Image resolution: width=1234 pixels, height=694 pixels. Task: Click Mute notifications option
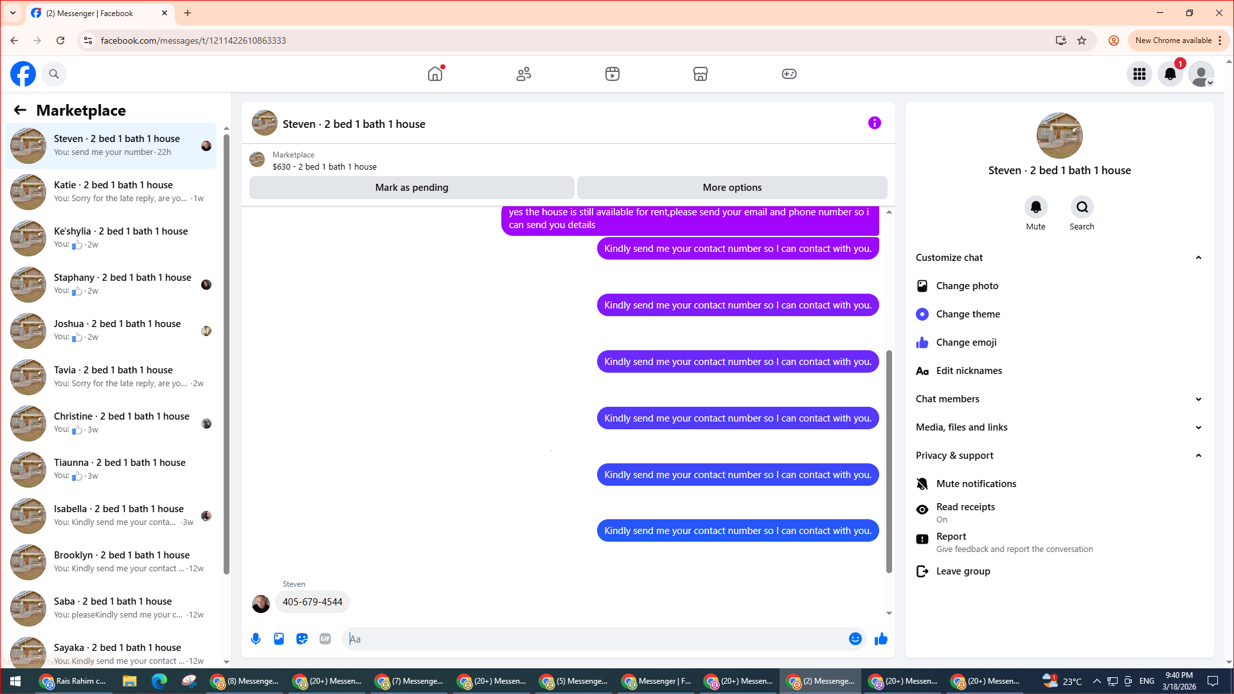[x=976, y=484]
